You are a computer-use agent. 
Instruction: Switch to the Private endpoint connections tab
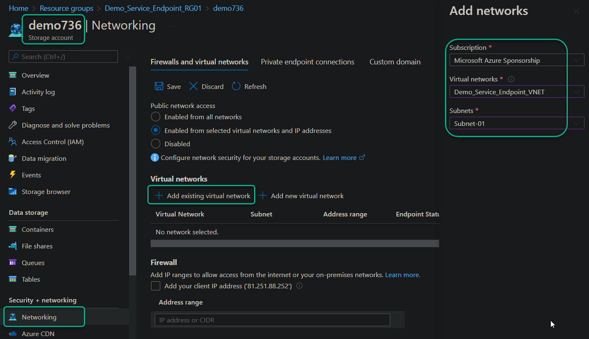click(x=307, y=61)
